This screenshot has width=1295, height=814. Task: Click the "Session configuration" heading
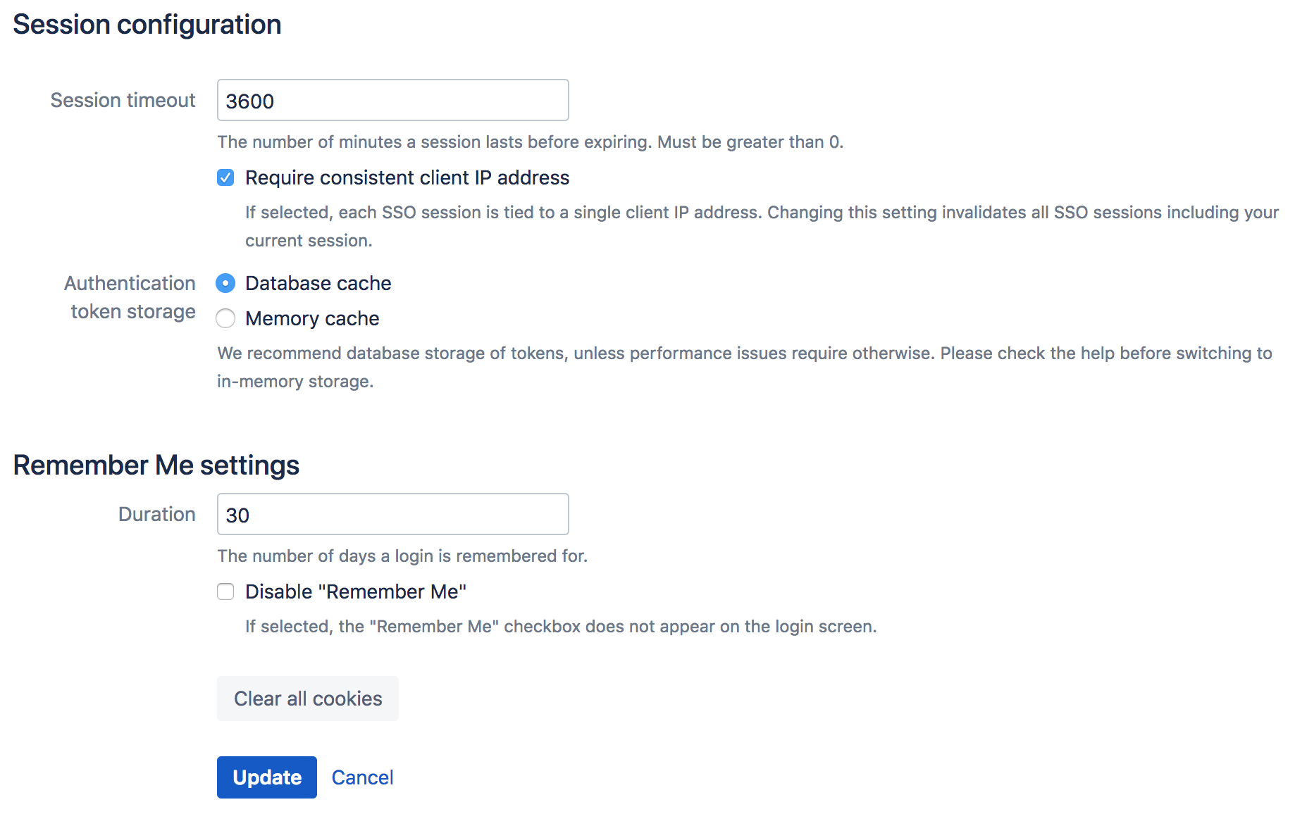(x=147, y=25)
